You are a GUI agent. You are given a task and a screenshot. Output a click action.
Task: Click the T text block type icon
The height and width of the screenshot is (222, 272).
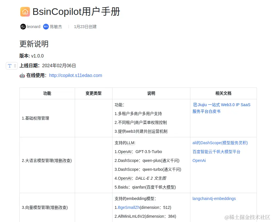[x=10, y=66]
